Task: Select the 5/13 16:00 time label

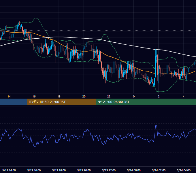Action: point(34,170)
